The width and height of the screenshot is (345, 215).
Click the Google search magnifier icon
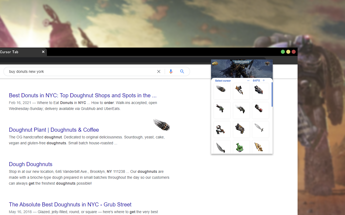pos(182,71)
